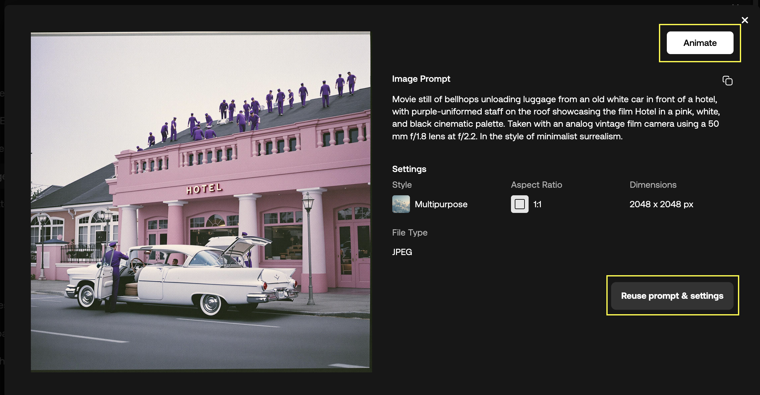Viewport: 760px width, 395px height.
Task: Click the 'File Type' label
Action: pyautogui.click(x=410, y=232)
